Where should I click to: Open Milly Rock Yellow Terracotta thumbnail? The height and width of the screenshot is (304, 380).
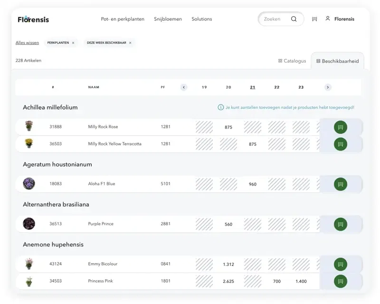[29, 143]
